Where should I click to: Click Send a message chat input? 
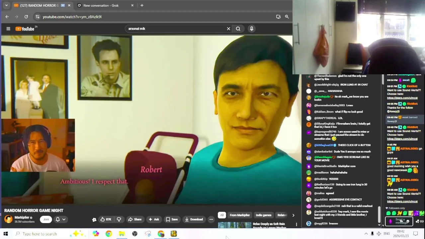click(x=399, y=221)
